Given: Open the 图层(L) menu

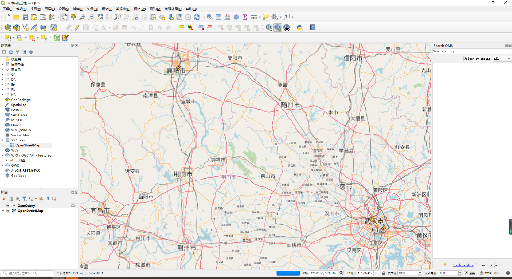Looking at the screenshot, I should pos(50,9).
